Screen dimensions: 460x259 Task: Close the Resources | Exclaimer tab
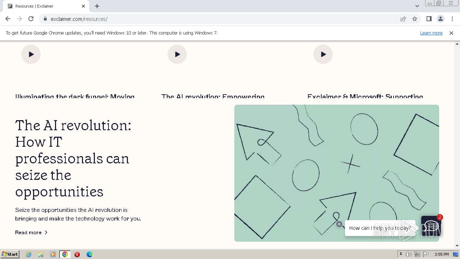[83, 6]
